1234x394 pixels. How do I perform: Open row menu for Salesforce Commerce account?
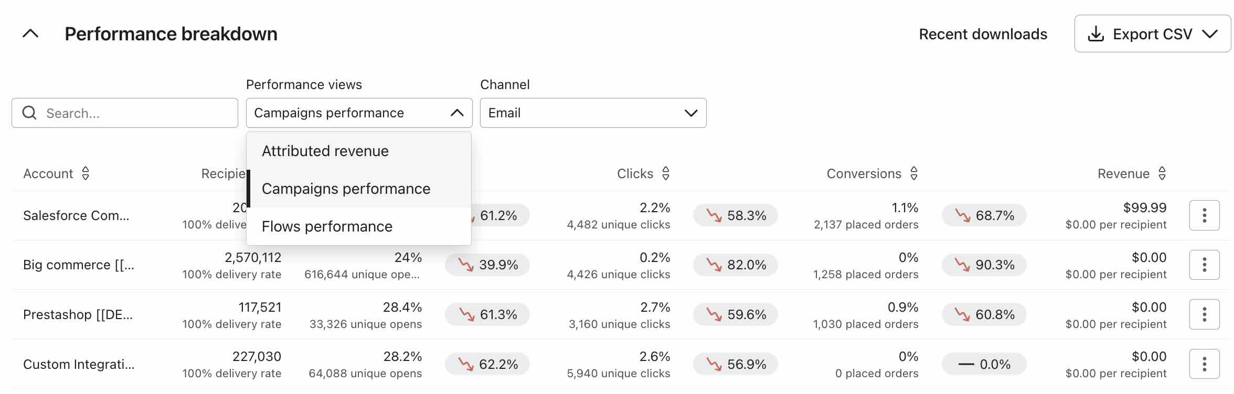[1204, 215]
